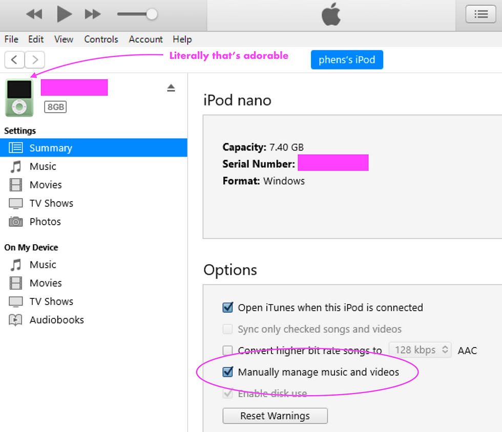Open TV Shows under On My Device

[51, 301]
